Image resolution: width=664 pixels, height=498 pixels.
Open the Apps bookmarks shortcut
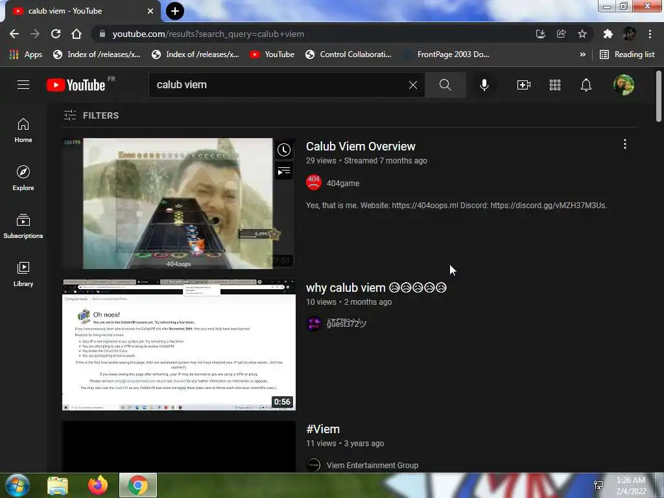coord(26,54)
